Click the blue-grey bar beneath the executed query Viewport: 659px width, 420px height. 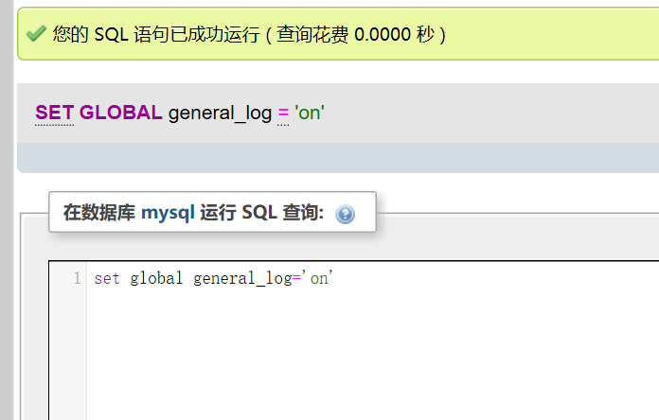pos(338,157)
